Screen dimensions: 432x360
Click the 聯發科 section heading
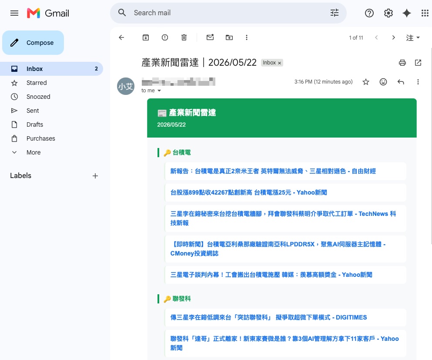pyautogui.click(x=181, y=299)
